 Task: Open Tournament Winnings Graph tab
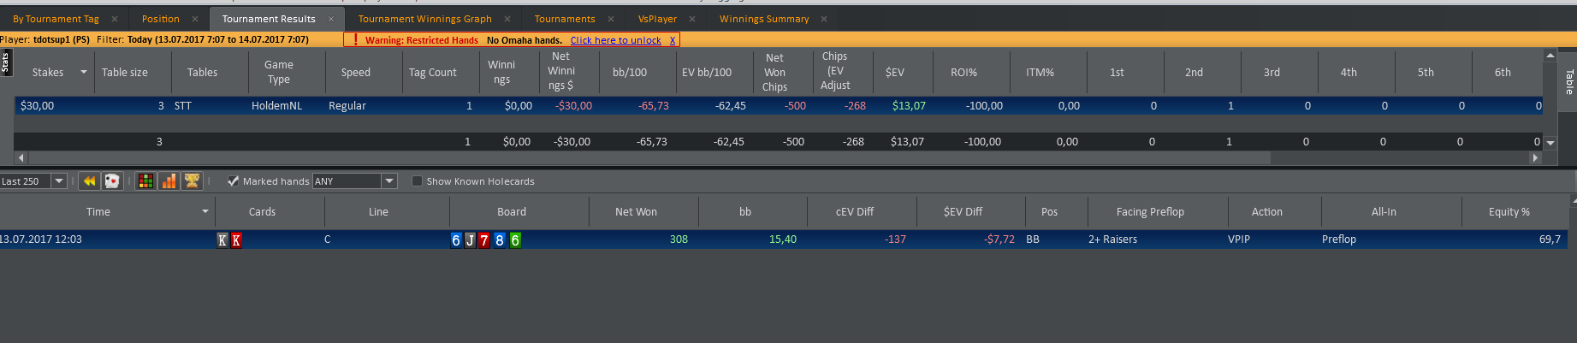coord(425,19)
